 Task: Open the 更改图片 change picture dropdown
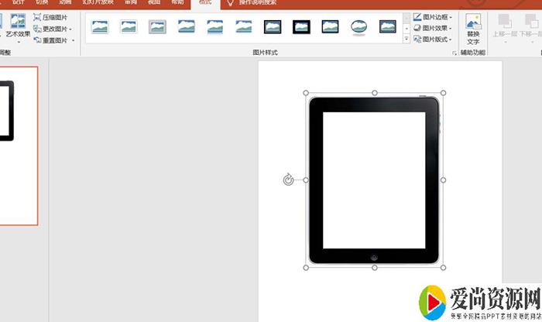(x=54, y=28)
